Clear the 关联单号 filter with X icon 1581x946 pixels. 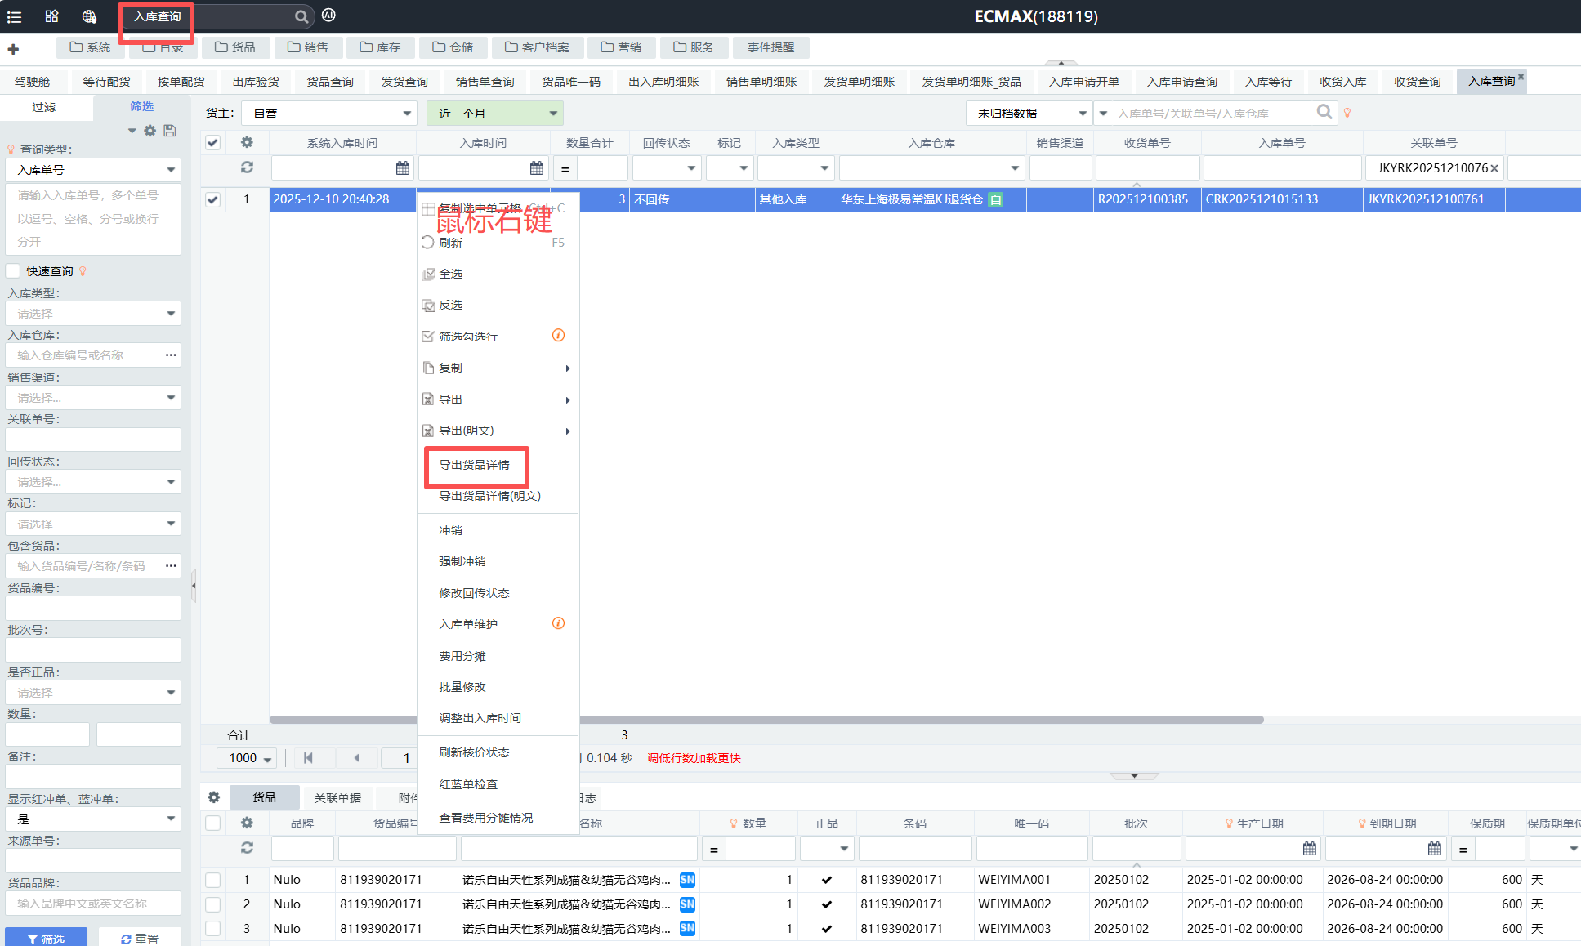(x=1494, y=168)
